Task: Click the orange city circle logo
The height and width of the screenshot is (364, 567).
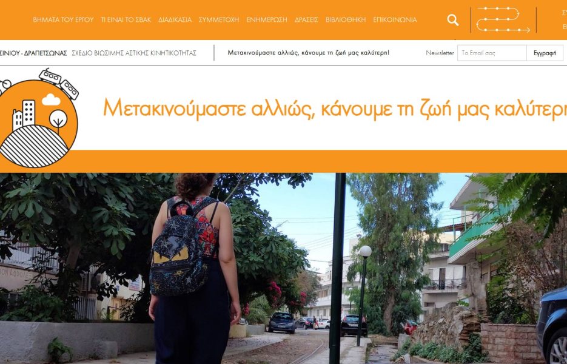Action: click(38, 123)
